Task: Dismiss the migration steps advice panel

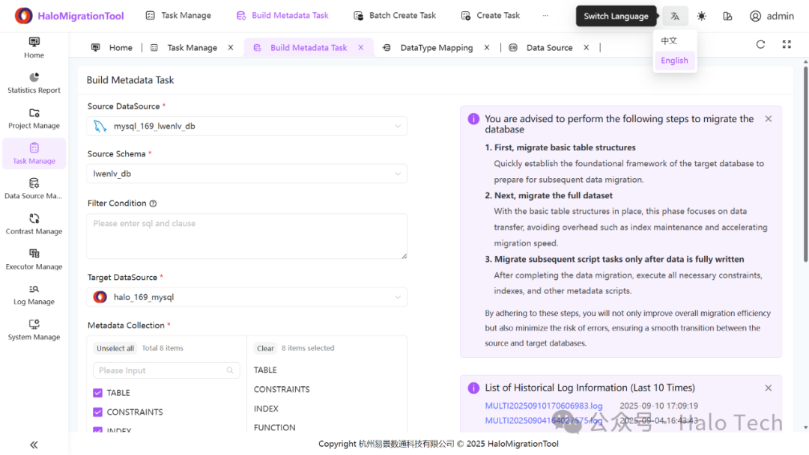Action: click(769, 119)
